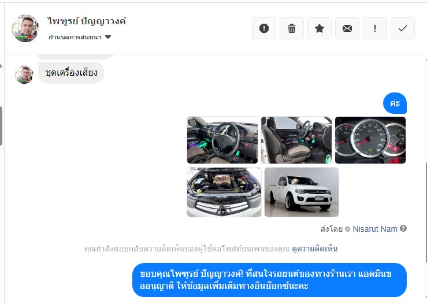Click the Nisarut Nam sender name

click(x=375, y=229)
